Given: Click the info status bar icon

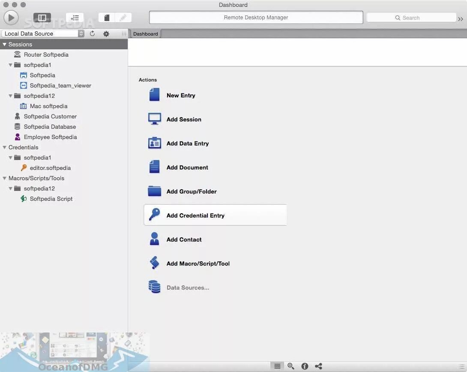Looking at the screenshot, I should (x=305, y=366).
